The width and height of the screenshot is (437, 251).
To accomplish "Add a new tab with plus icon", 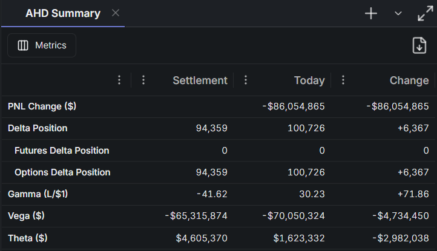I will 371,13.
